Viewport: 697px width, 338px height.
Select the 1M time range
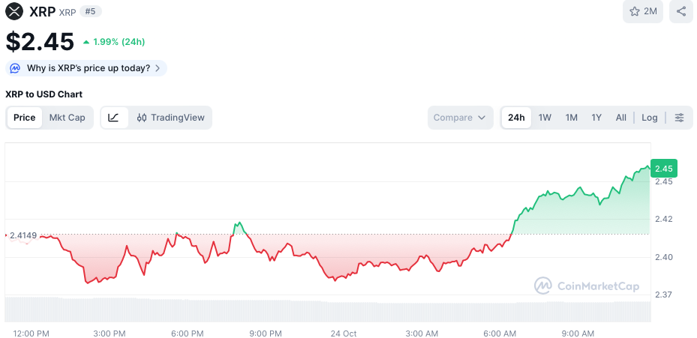571,118
